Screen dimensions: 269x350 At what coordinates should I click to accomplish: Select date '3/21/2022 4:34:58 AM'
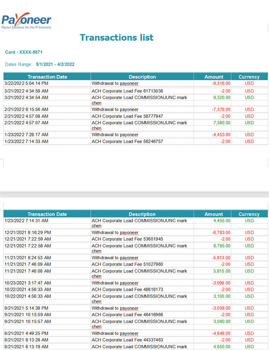tap(27, 91)
